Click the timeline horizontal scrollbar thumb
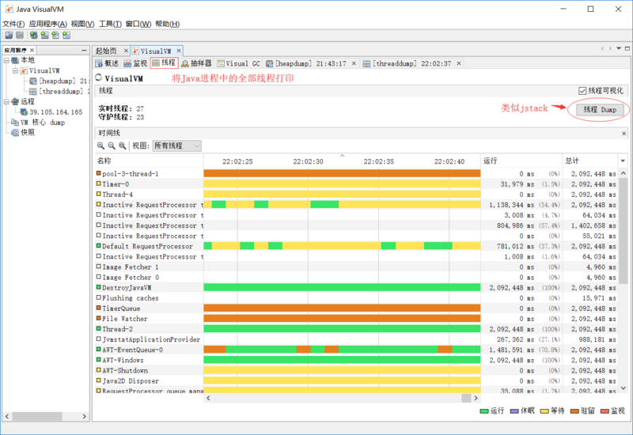 point(466,398)
